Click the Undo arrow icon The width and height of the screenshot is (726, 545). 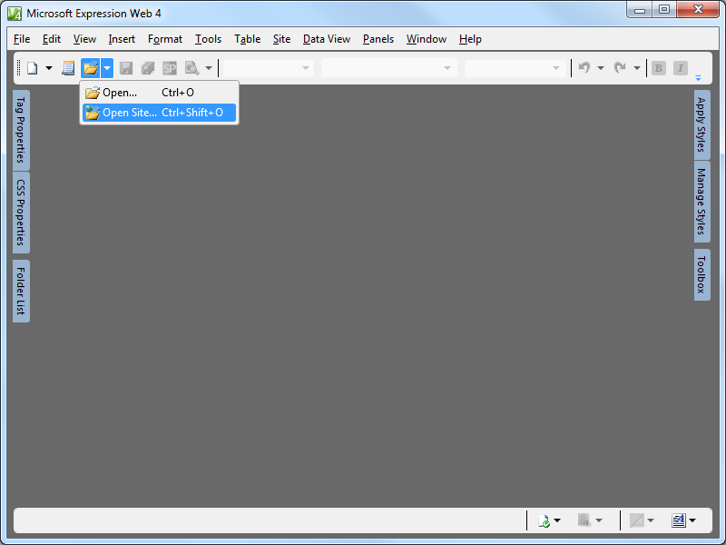click(584, 68)
